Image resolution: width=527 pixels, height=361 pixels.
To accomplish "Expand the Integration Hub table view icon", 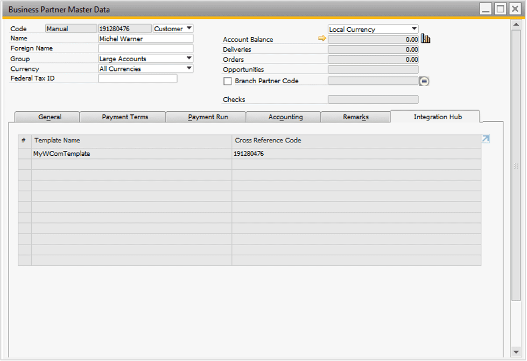I will pyautogui.click(x=486, y=139).
